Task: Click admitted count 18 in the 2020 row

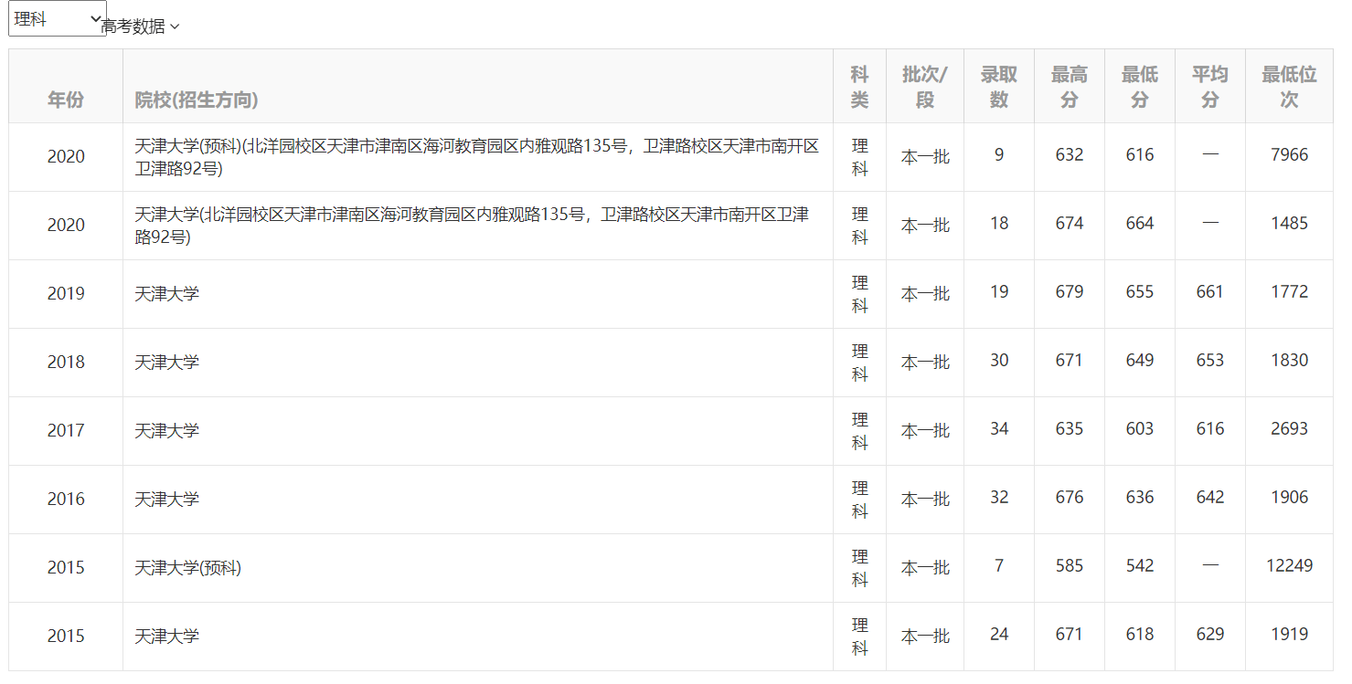Action: pos(999,223)
